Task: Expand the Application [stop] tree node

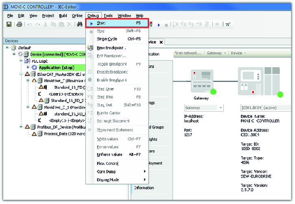Action: [28, 67]
